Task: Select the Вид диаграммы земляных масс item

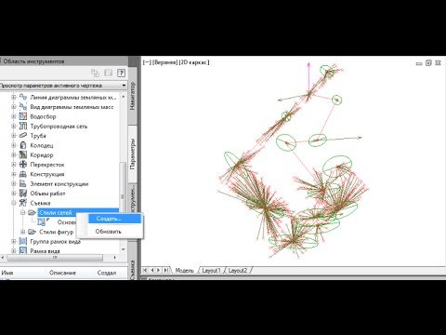Action: coord(72,107)
